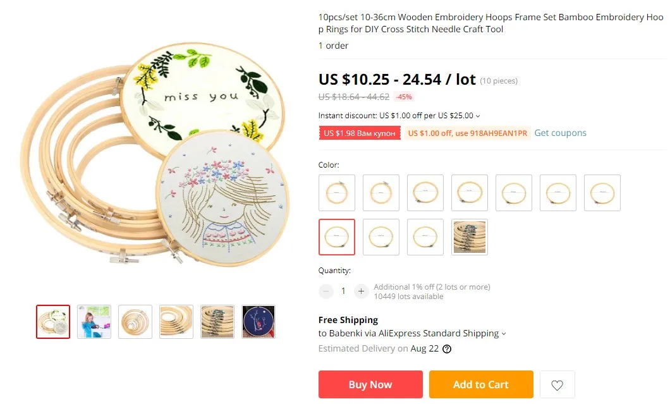Click the US $1.00 off promo code tag
This screenshot has height=404, width=670.
pyautogui.click(x=468, y=133)
